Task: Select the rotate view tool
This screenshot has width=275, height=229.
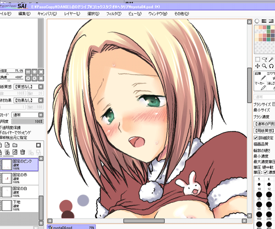Action: 271,66
